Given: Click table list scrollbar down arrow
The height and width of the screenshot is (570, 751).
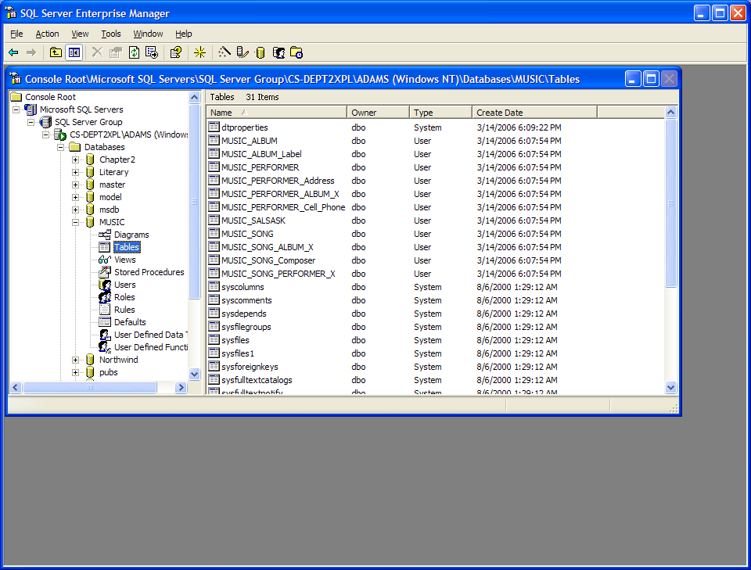Looking at the screenshot, I should click(x=670, y=388).
